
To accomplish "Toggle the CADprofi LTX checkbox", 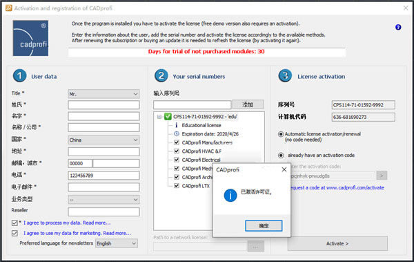I will (177, 186).
